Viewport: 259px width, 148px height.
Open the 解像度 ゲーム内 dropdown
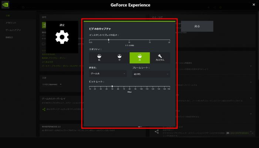tap(108, 74)
